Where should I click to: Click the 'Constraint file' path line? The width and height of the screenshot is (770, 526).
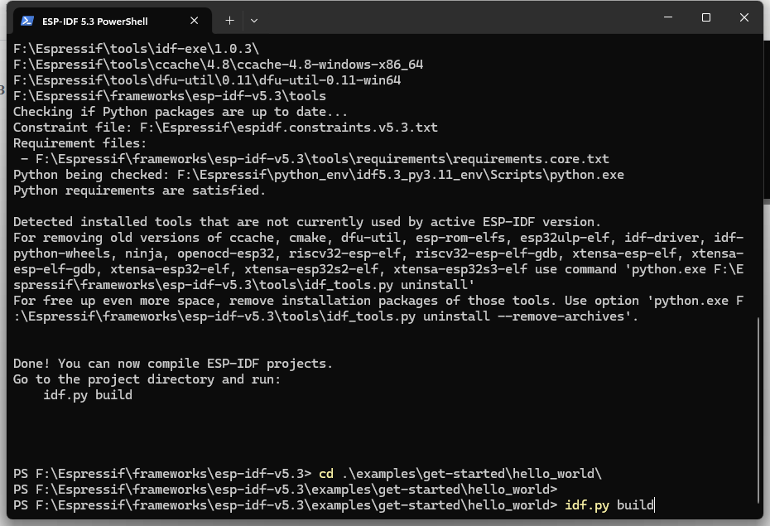(225, 128)
